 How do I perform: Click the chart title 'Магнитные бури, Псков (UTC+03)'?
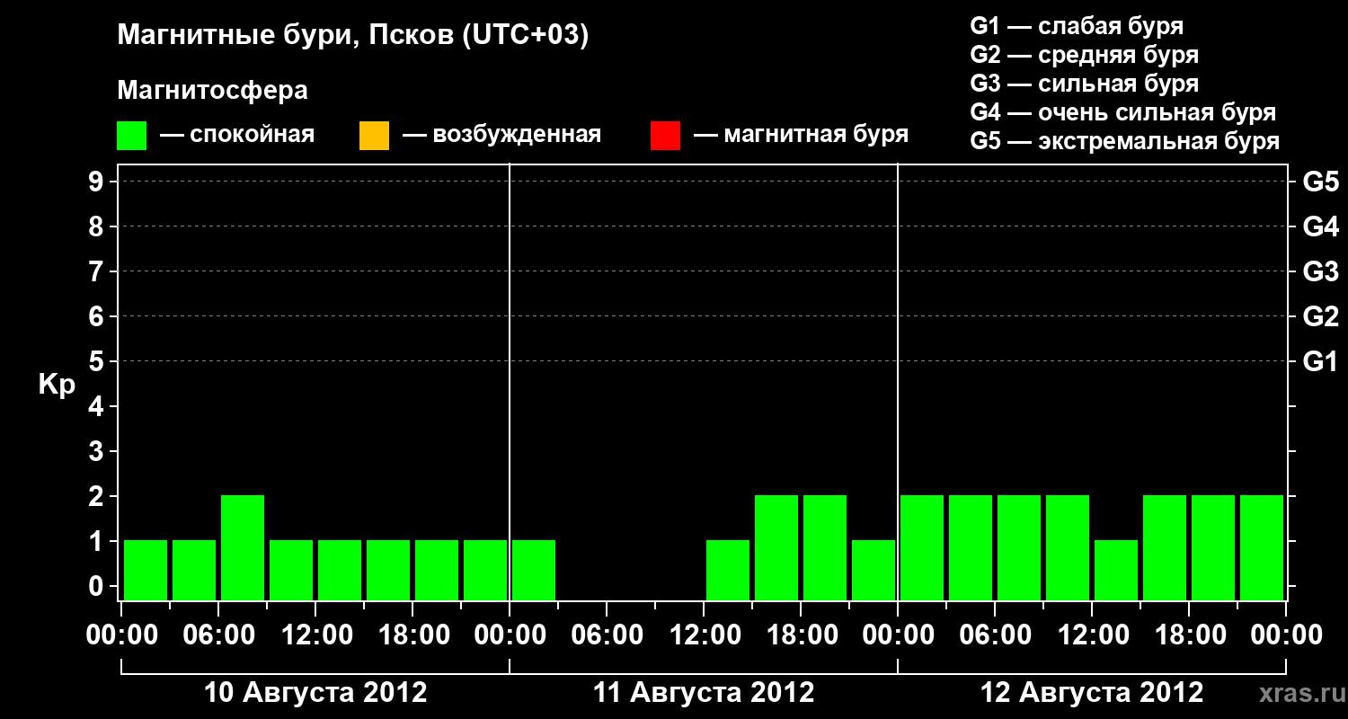click(x=353, y=36)
